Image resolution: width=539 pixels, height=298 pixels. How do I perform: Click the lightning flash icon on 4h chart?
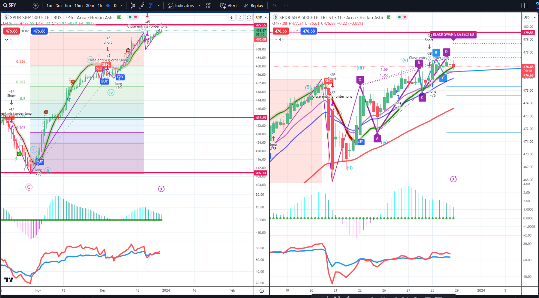coord(161,189)
